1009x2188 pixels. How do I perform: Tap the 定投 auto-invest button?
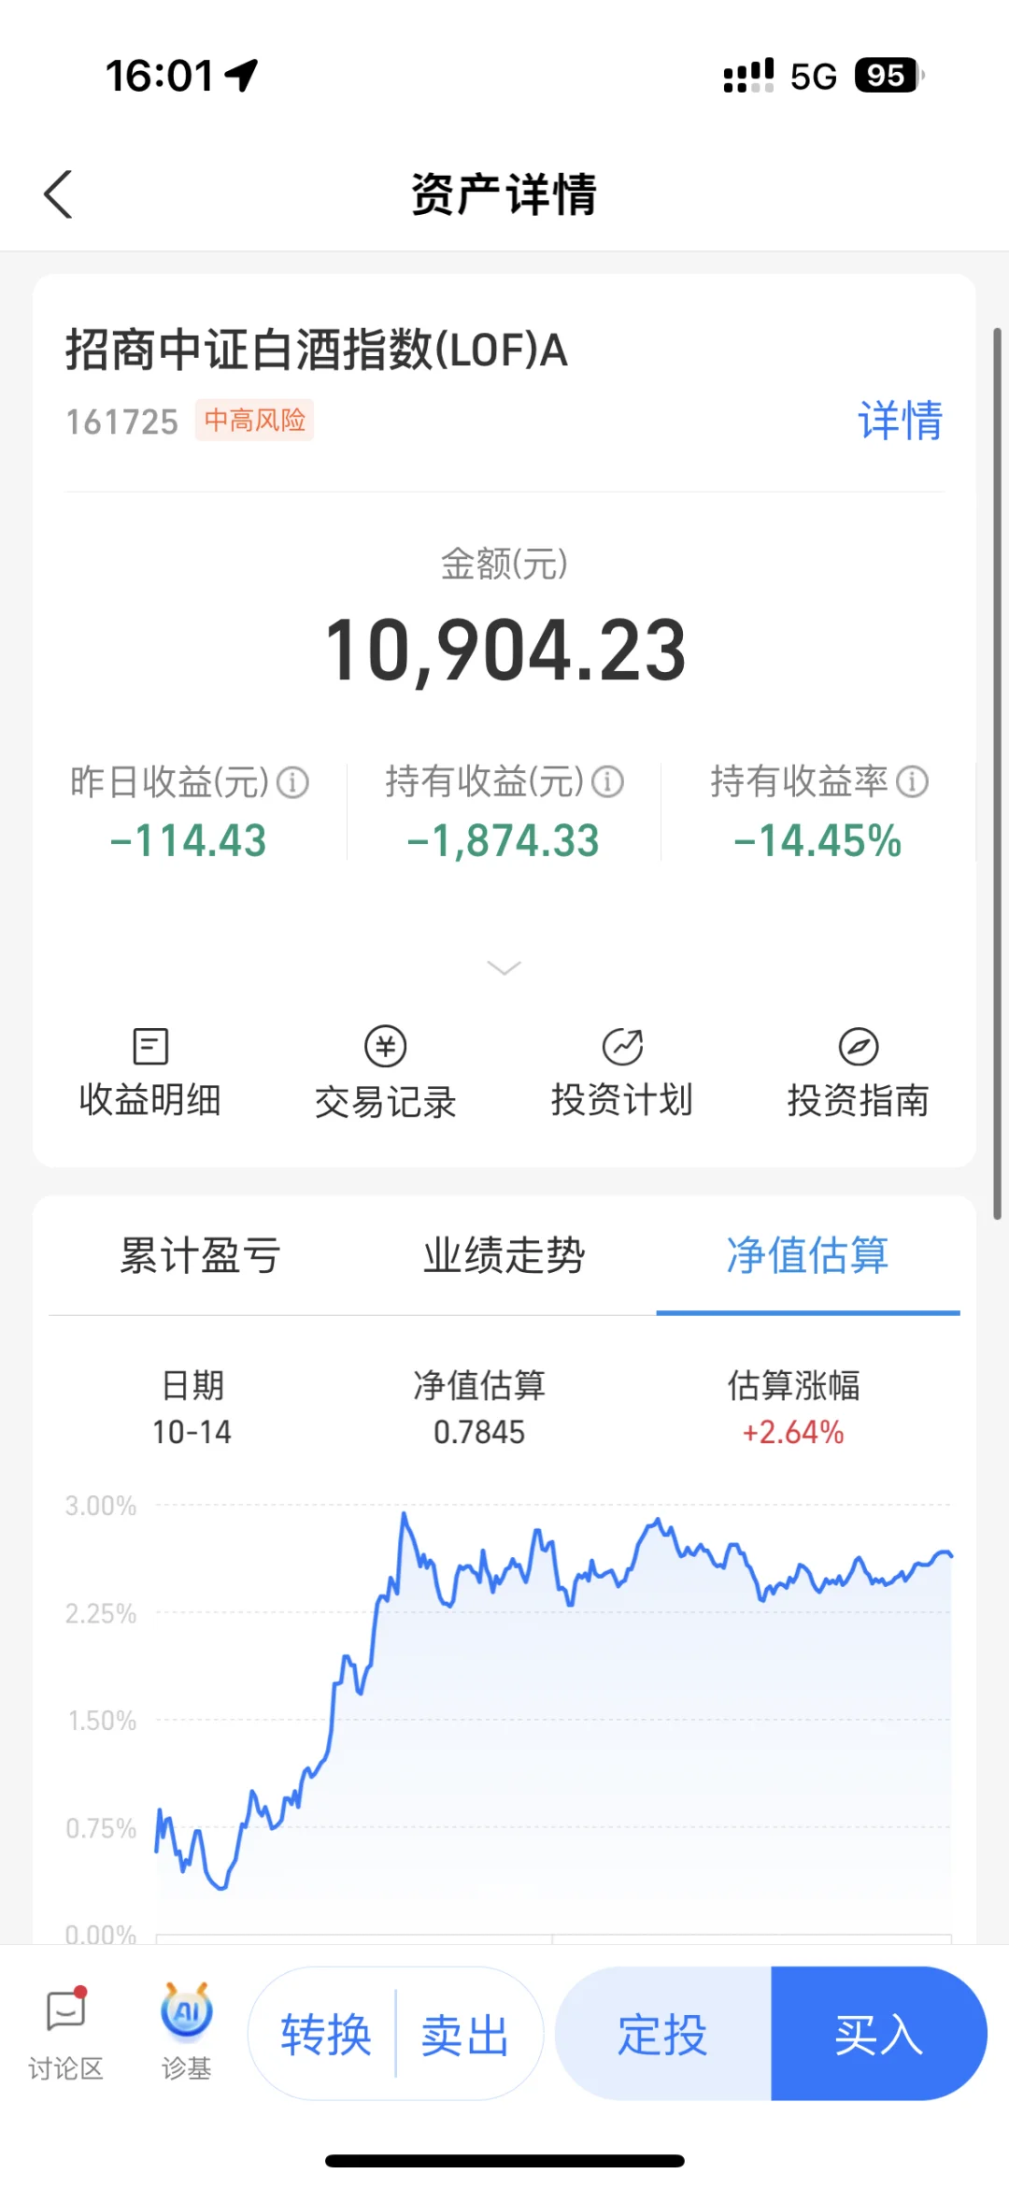[663, 2034]
